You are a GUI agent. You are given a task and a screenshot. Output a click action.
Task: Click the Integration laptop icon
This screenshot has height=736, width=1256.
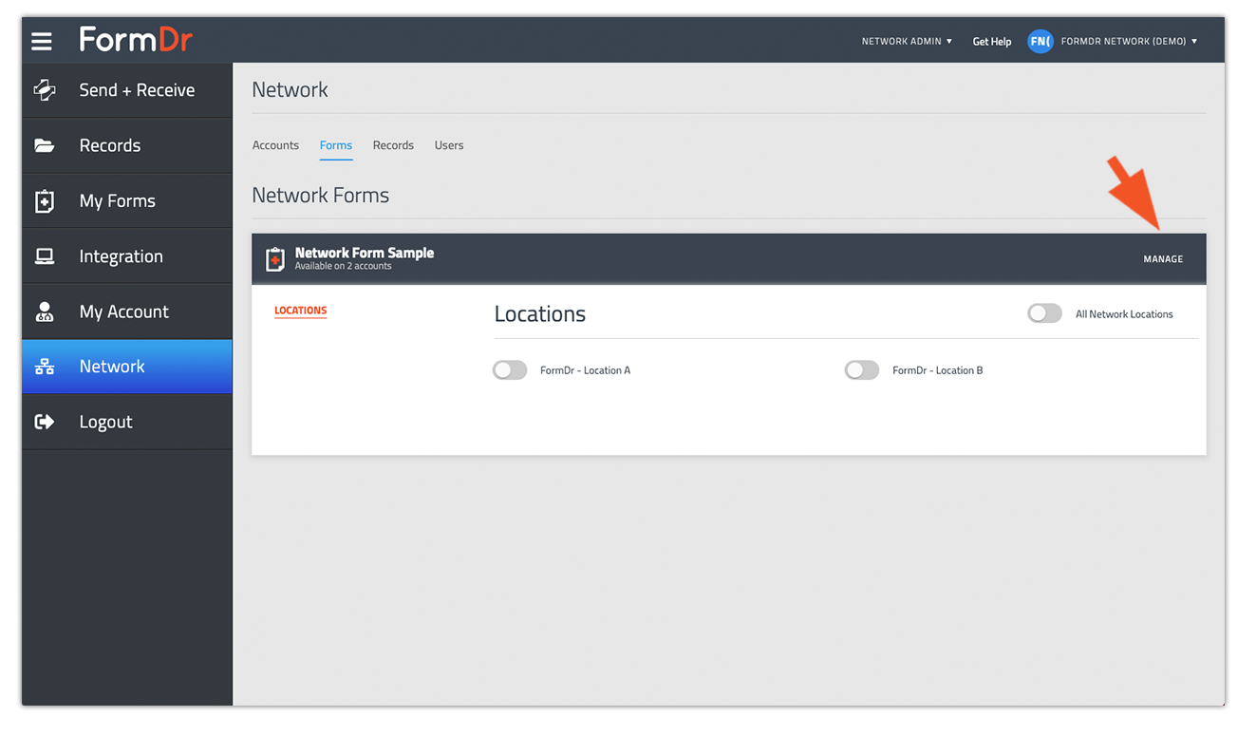pyautogui.click(x=45, y=256)
